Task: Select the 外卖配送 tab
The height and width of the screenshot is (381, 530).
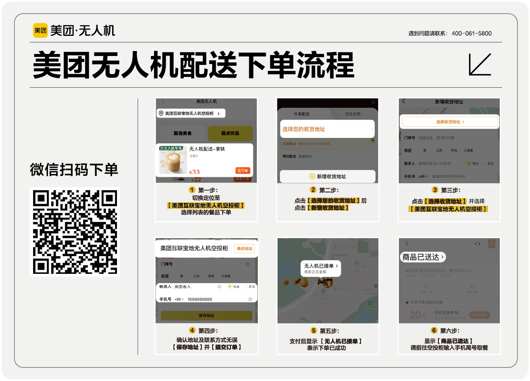Action: pos(302,114)
